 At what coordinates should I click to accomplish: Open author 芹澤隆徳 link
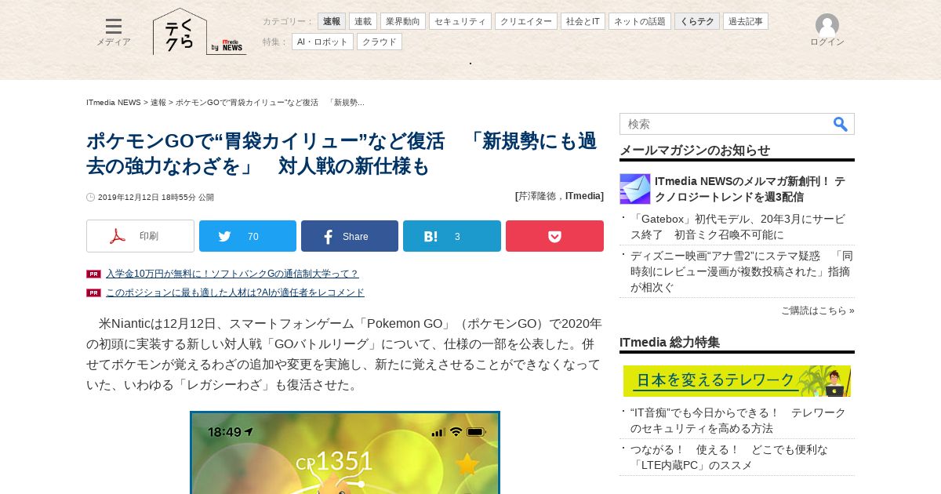point(540,196)
